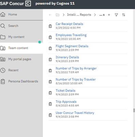Open the User Concur Travel History report
Screen dimensions: 135x137
click(75, 113)
